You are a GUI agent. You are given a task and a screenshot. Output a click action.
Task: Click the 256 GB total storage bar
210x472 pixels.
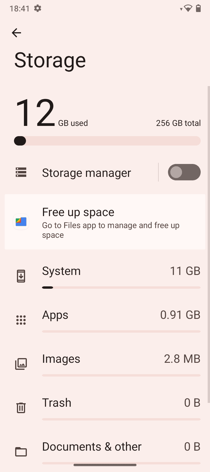pyautogui.click(x=107, y=141)
